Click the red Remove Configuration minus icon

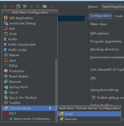(x=12, y=6)
